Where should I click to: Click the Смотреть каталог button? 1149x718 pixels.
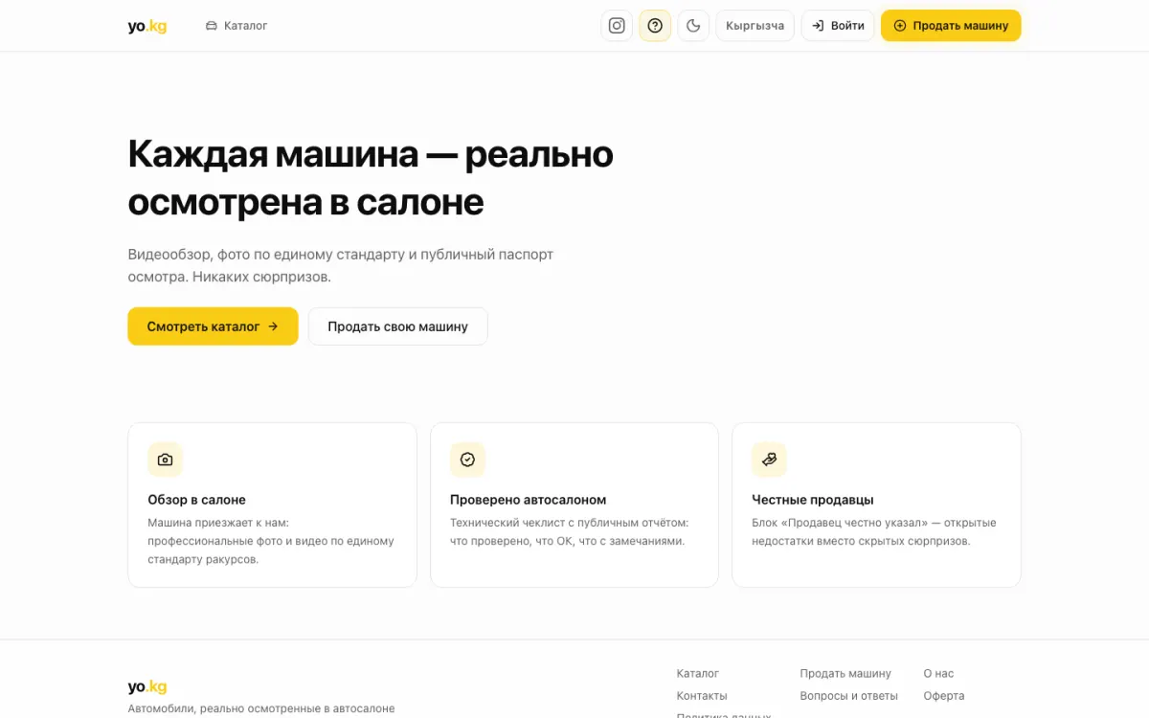click(213, 326)
